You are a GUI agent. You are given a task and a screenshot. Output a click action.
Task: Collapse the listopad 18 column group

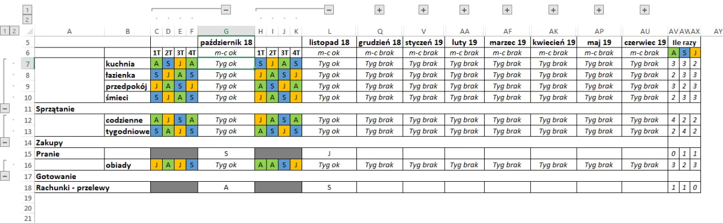(329, 10)
